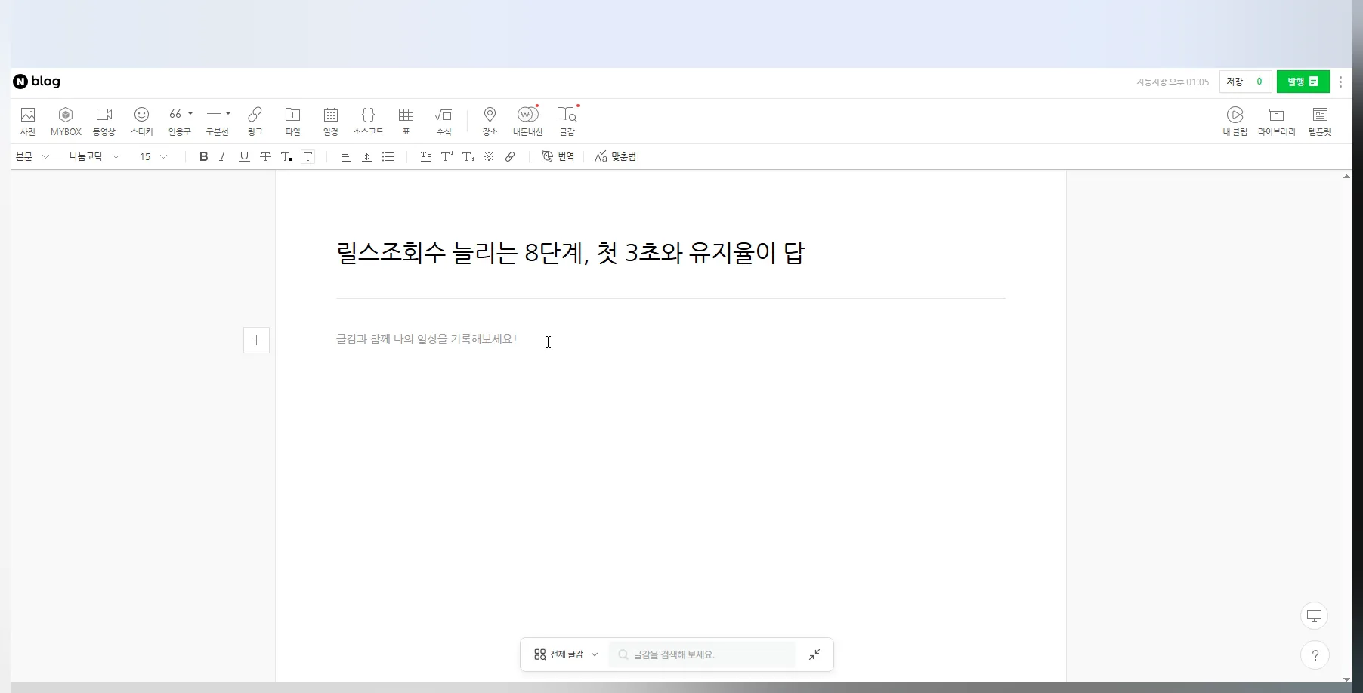
Task: Click the scrollbar up arrow
Action: (1346, 176)
